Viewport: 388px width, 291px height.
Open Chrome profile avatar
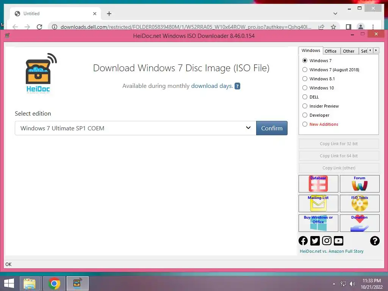(361, 27)
